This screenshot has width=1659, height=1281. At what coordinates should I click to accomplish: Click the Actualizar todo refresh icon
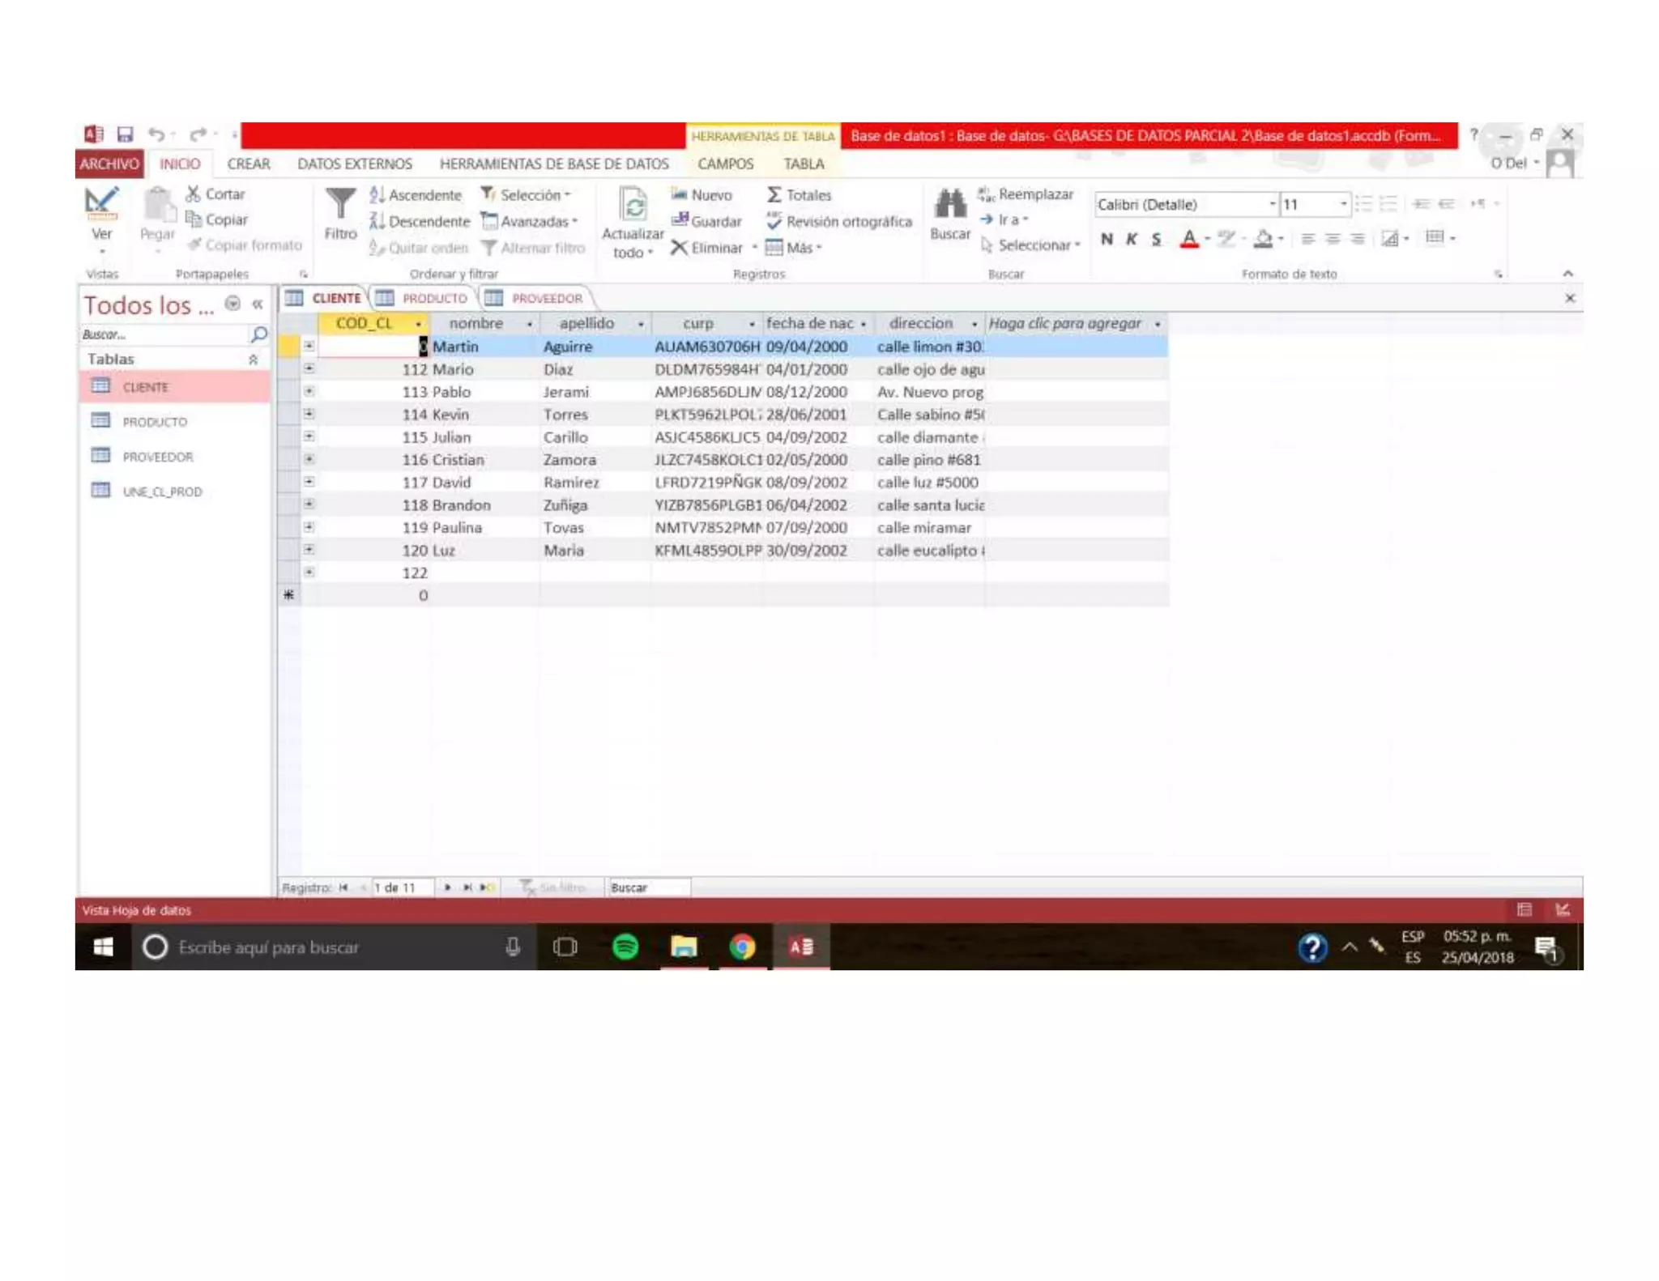pyautogui.click(x=633, y=204)
